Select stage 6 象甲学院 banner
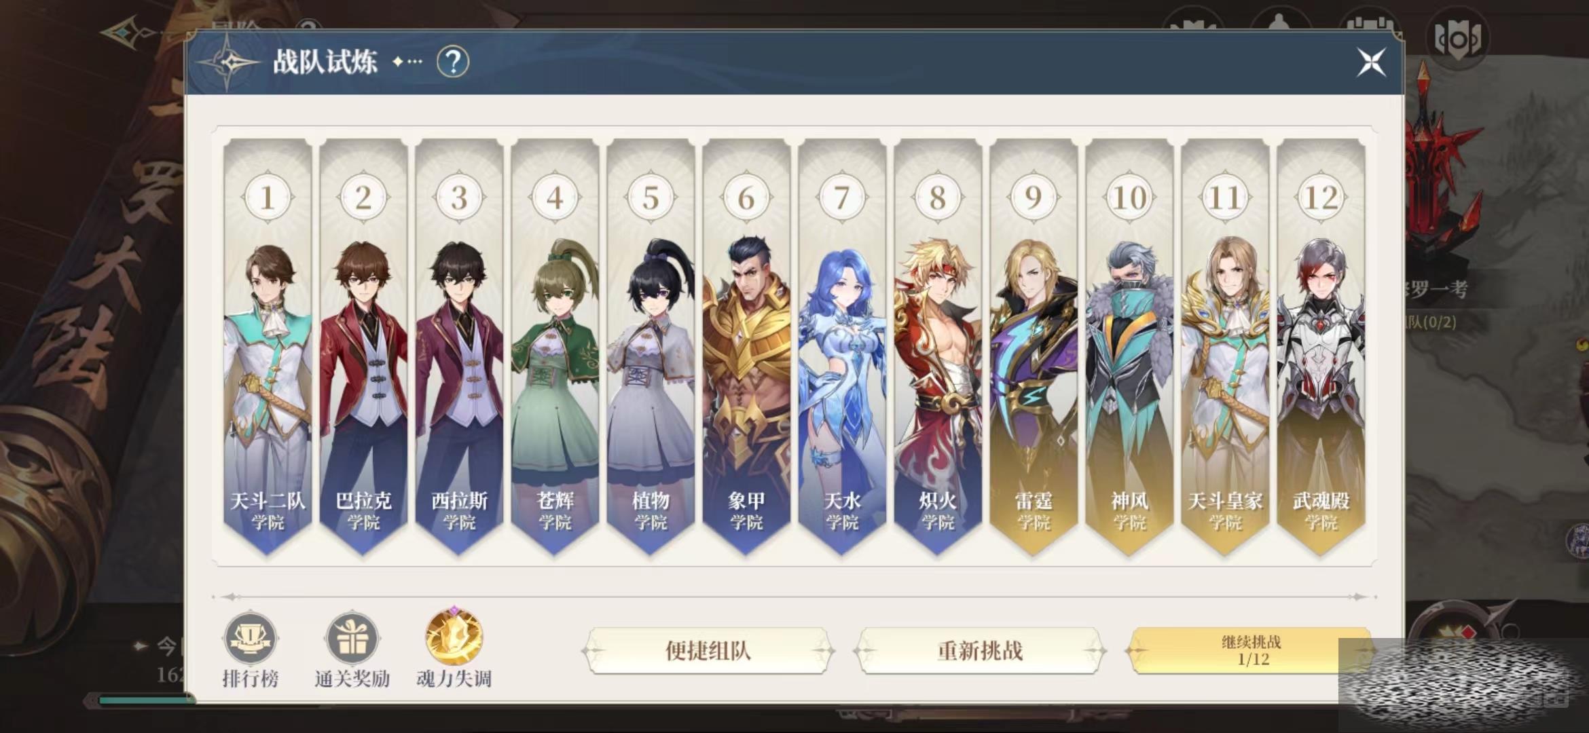1589x733 pixels. 746,347
